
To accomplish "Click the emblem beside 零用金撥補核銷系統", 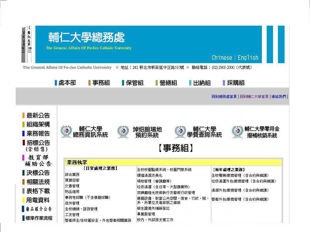I will point(237,132).
